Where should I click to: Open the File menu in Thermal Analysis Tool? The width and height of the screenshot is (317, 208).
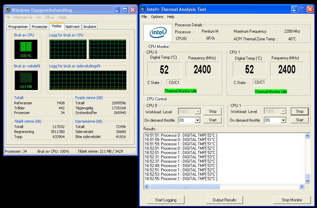pos(144,17)
